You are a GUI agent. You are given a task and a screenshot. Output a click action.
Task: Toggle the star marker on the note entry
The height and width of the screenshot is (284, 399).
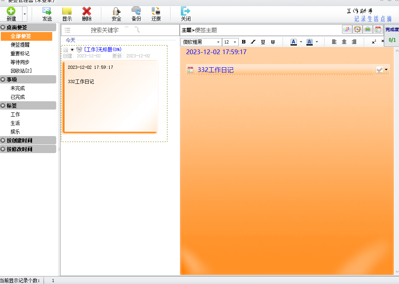pos(72,50)
